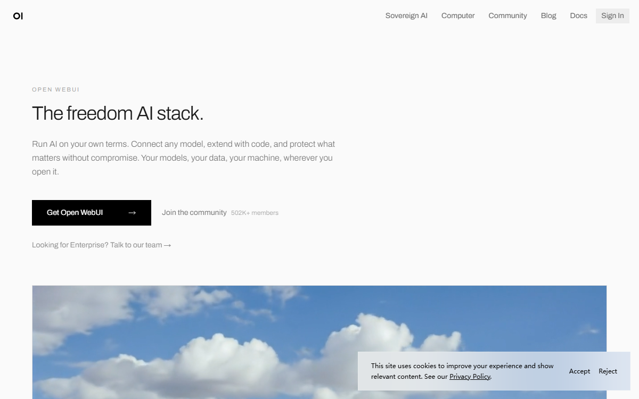The image size is (639, 399).
Task: Click the Get Open WebUI button
Action: (x=92, y=213)
